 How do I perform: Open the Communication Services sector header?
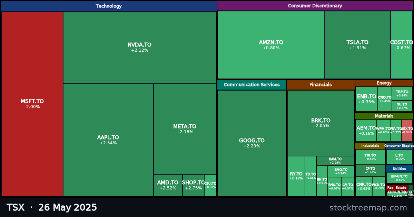point(252,85)
